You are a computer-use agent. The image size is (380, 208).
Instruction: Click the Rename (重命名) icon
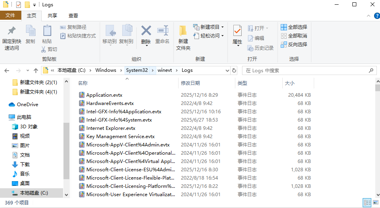pyautogui.click(x=163, y=31)
